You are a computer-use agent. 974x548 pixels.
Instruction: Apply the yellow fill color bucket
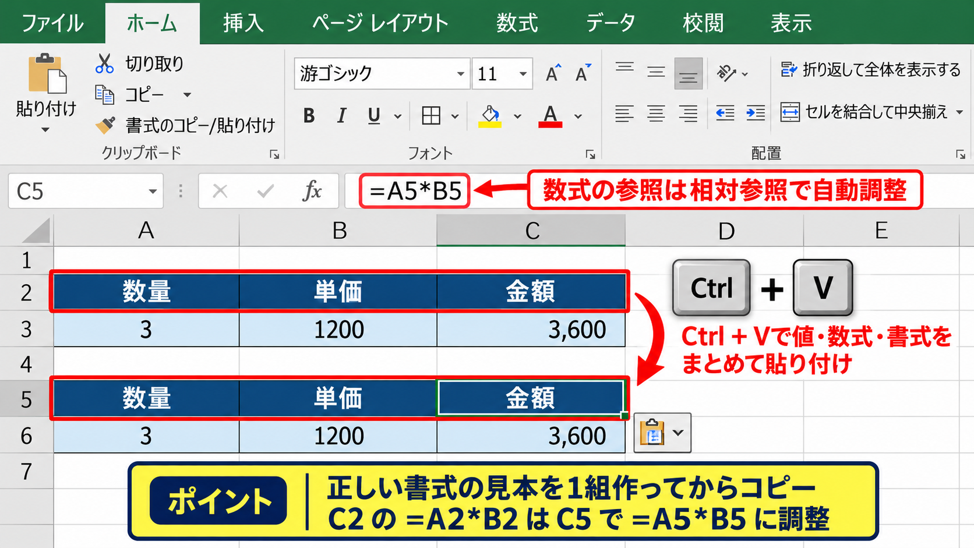490,116
